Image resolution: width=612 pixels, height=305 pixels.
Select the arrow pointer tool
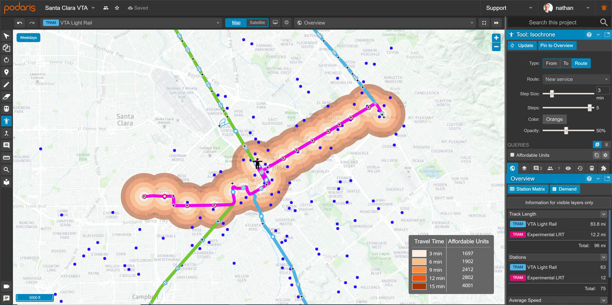click(x=6, y=36)
